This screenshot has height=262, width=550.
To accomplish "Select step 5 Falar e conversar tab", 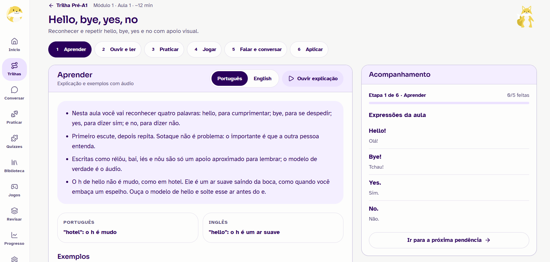I will [x=256, y=50].
